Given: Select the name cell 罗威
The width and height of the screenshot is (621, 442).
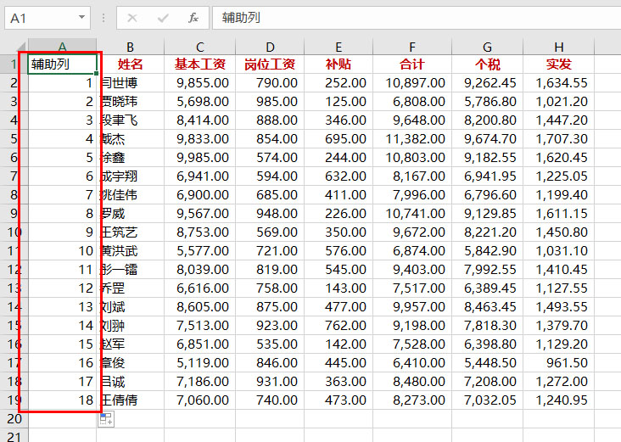Looking at the screenshot, I should coord(131,214).
